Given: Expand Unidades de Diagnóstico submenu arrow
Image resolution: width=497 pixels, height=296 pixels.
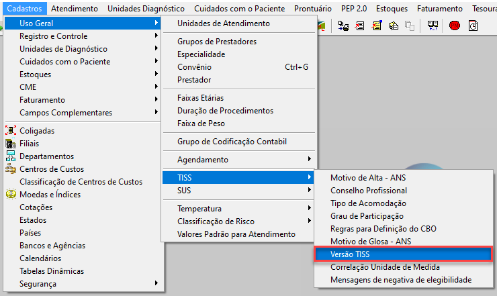Looking at the screenshot, I should pos(156,48).
